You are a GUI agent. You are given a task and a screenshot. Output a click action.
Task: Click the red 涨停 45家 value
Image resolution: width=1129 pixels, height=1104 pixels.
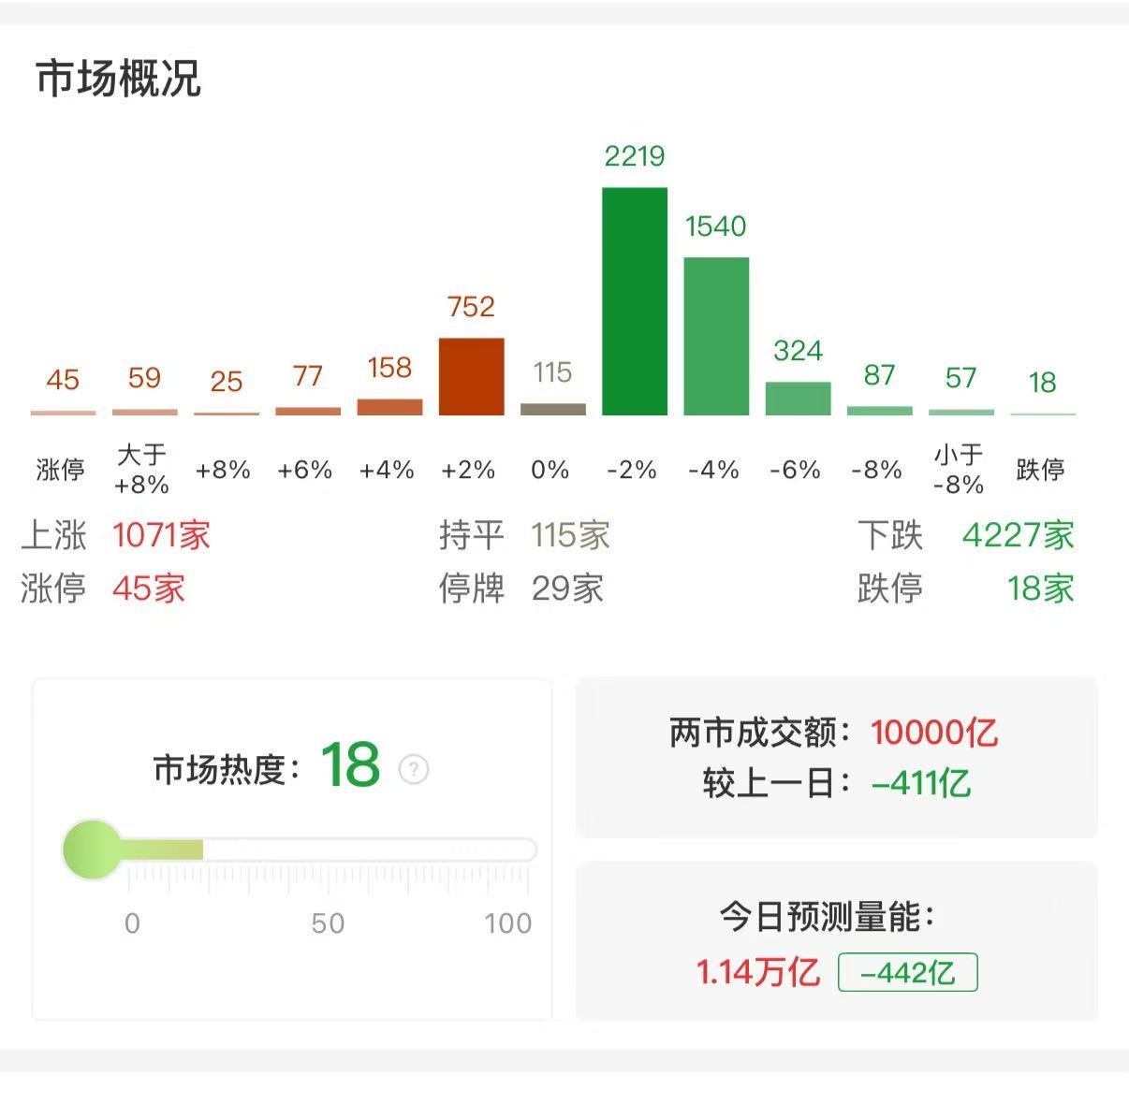pyautogui.click(x=149, y=588)
